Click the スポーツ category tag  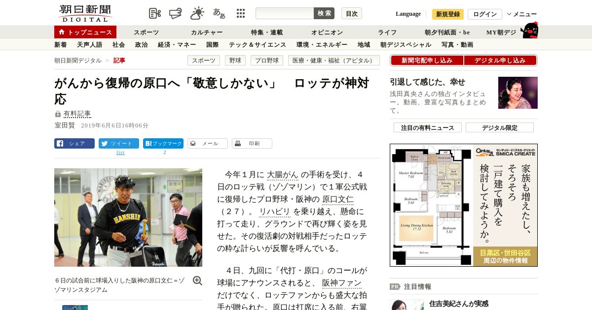pos(204,61)
